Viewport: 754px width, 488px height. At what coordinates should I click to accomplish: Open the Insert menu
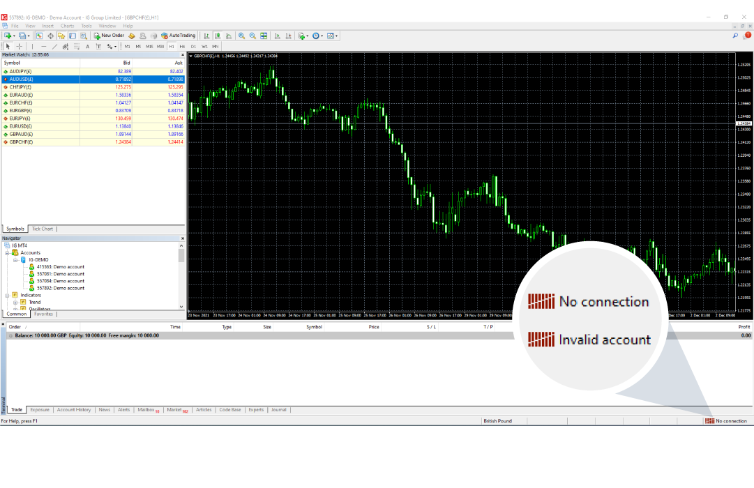(x=47, y=26)
